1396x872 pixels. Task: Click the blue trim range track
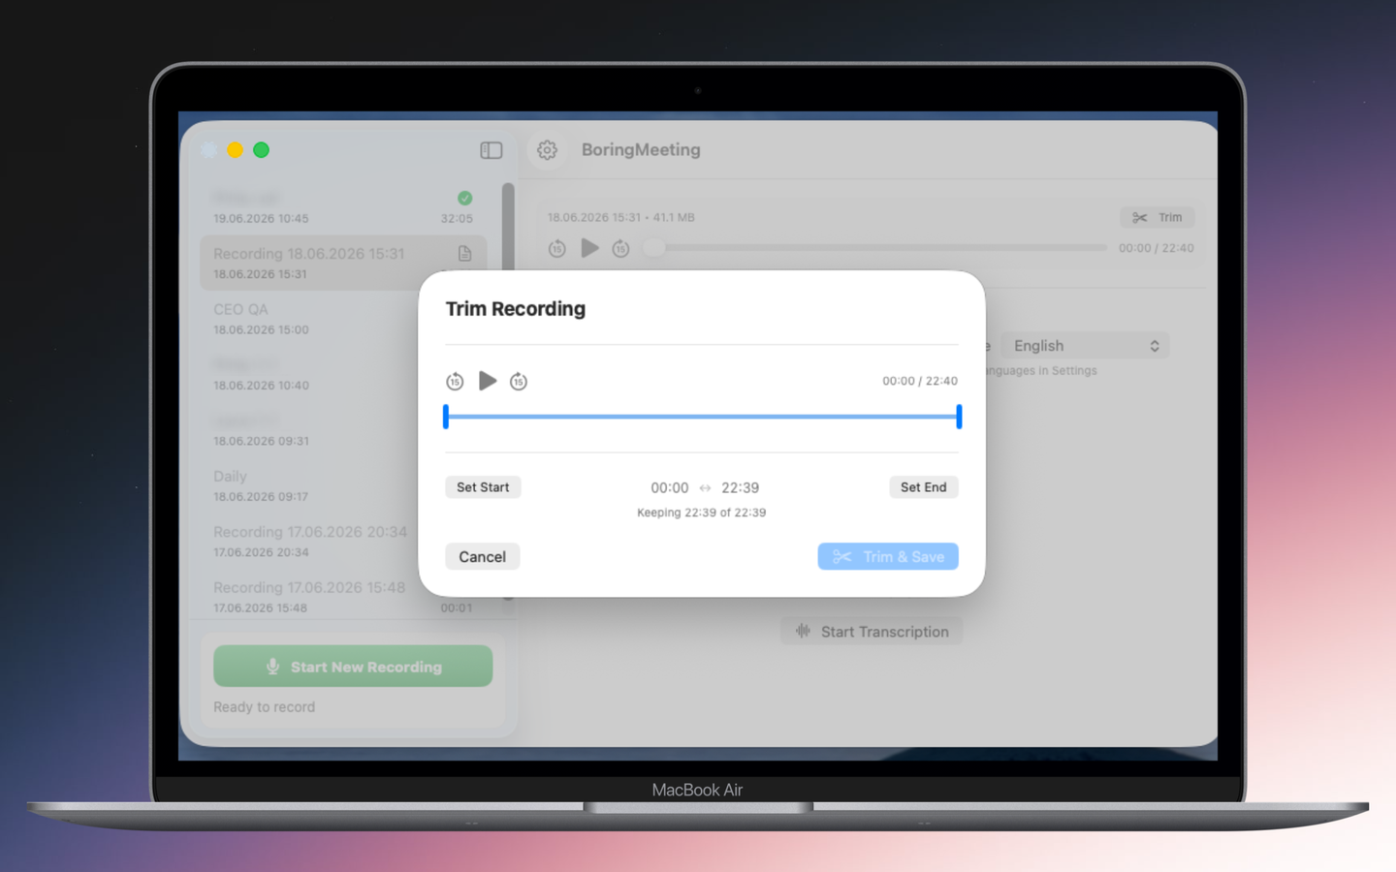(702, 417)
